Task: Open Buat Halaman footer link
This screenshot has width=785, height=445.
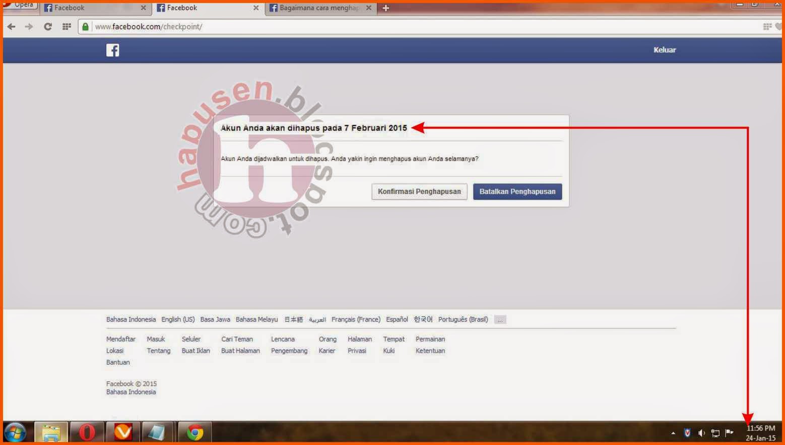Action: (240, 351)
